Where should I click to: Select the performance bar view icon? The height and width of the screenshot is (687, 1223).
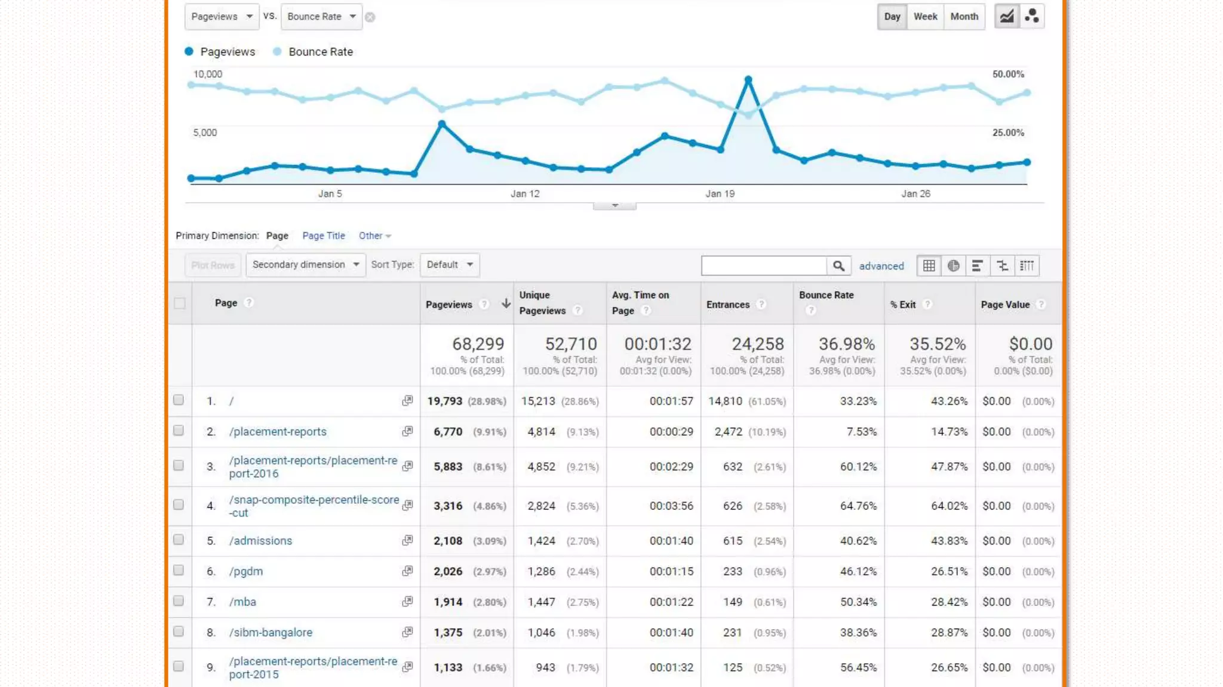point(978,266)
